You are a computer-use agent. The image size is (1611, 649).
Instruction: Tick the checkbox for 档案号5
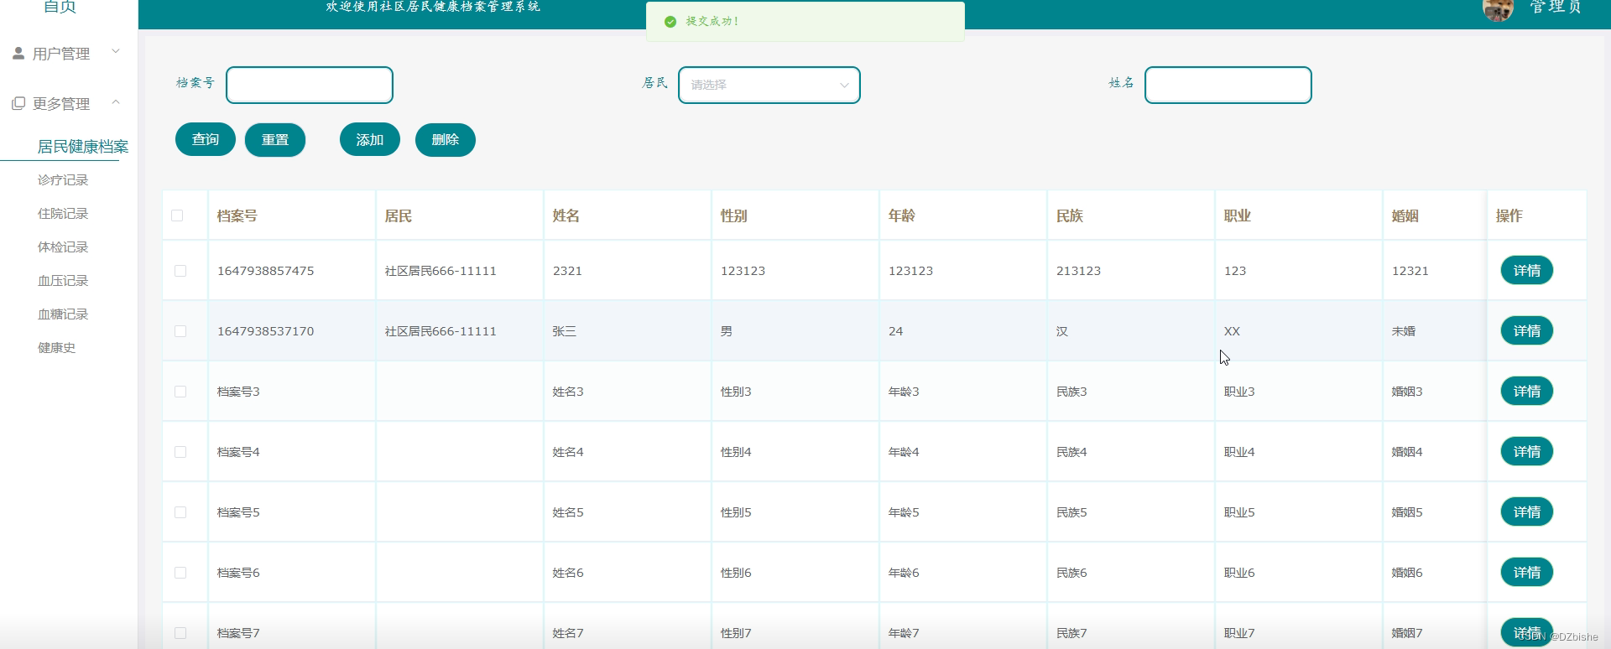[x=180, y=512]
